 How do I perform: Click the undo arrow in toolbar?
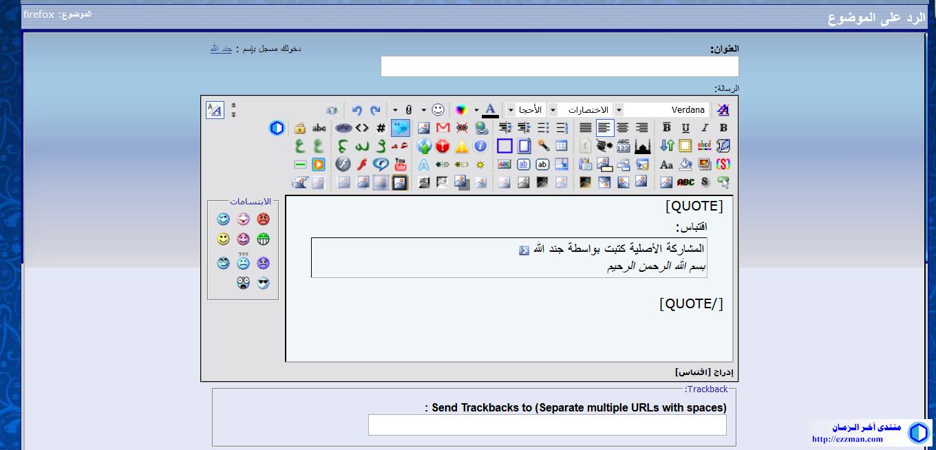tap(357, 110)
